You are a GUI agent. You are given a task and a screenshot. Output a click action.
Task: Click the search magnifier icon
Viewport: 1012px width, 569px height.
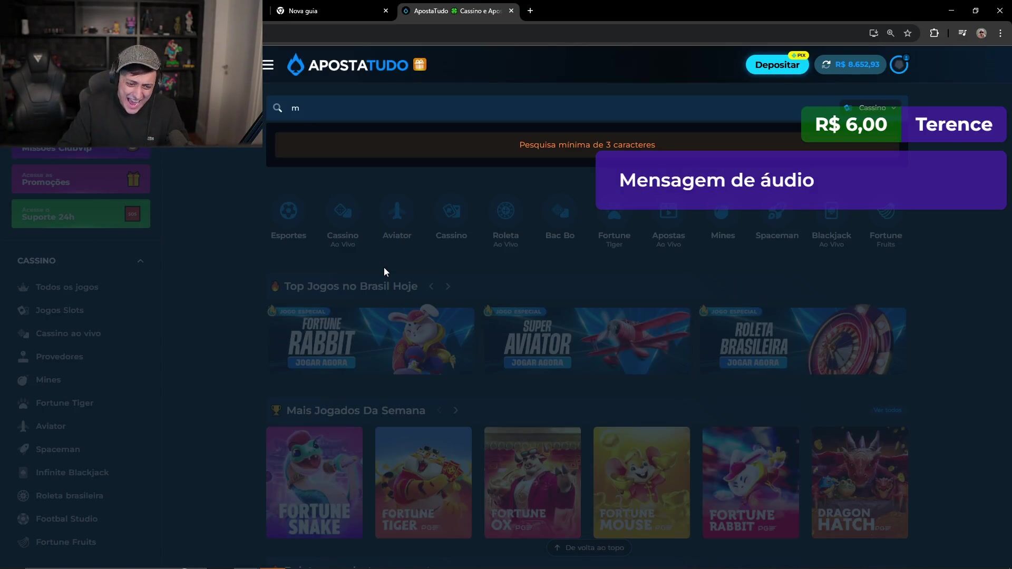point(277,108)
